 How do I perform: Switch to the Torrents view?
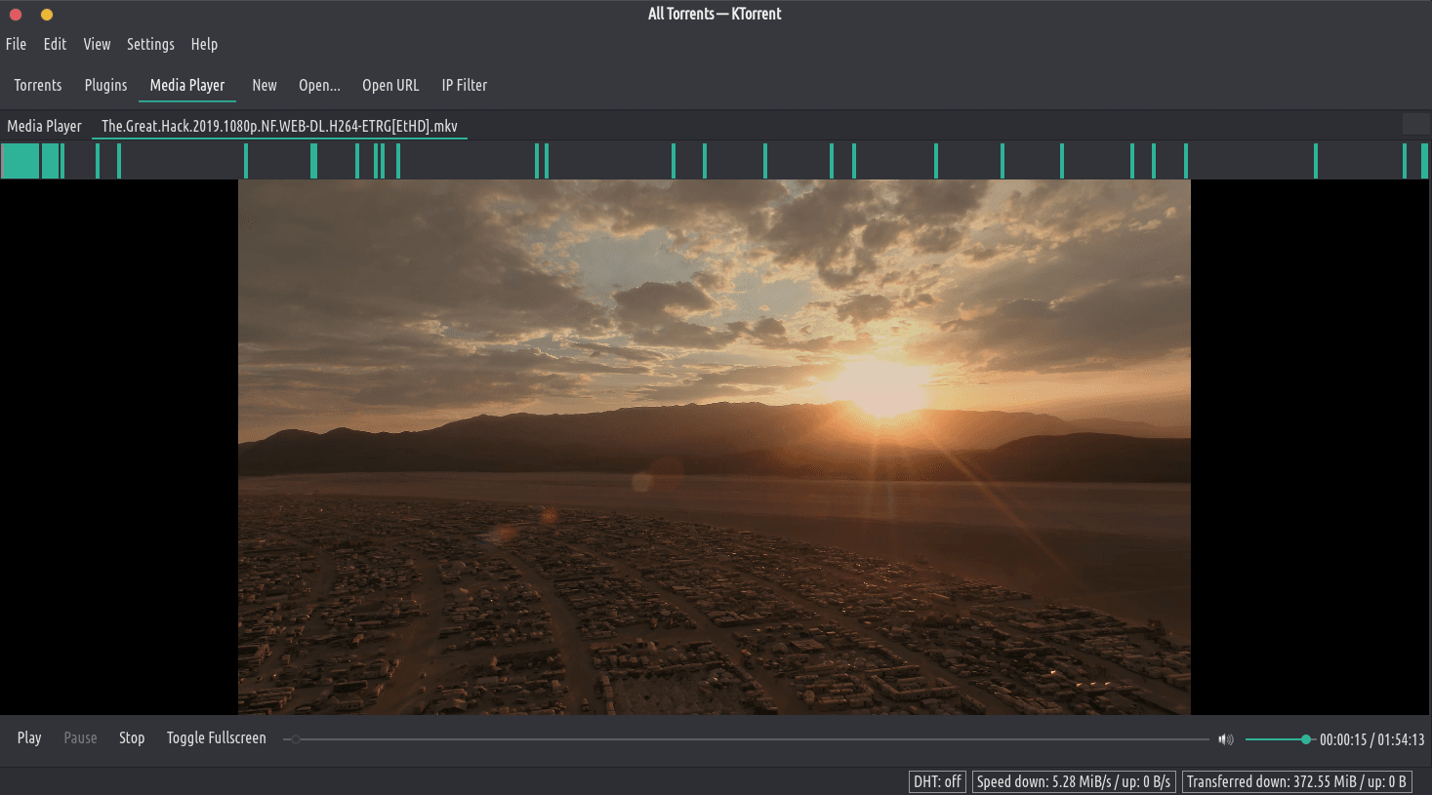(x=38, y=85)
